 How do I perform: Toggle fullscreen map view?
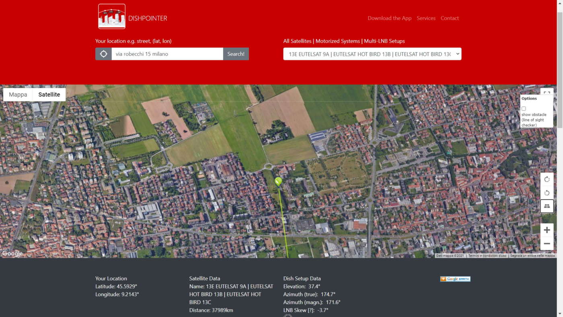coord(547,92)
